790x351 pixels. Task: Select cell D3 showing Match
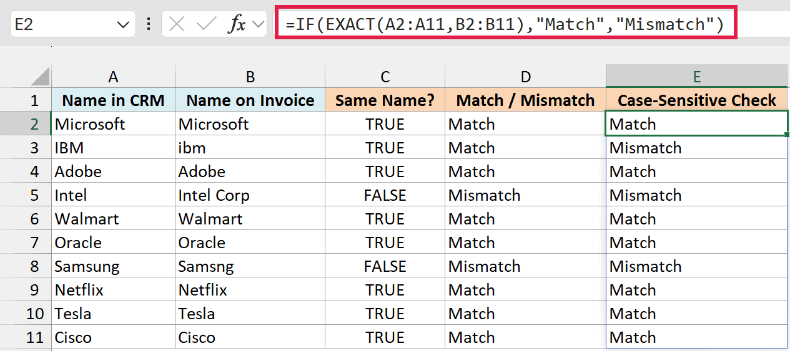tap(526, 148)
